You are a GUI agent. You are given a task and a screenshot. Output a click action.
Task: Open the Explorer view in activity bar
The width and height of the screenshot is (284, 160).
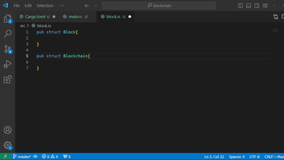(x=8, y=19)
